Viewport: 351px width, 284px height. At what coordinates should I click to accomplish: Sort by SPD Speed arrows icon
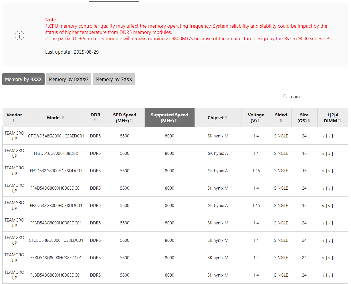click(x=132, y=121)
